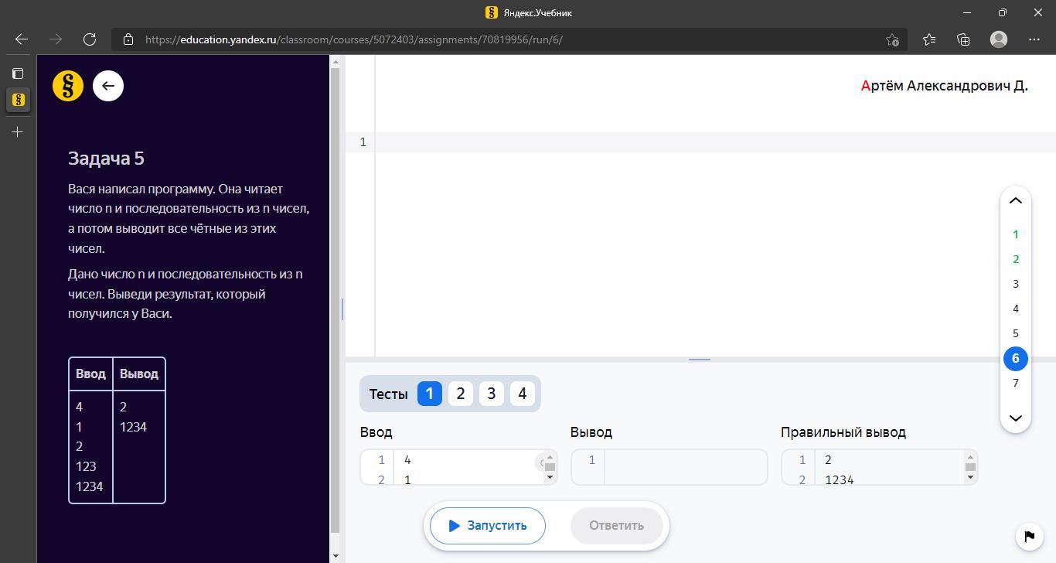Refresh the page with the reload icon
This screenshot has height=563, width=1056.
(90, 39)
